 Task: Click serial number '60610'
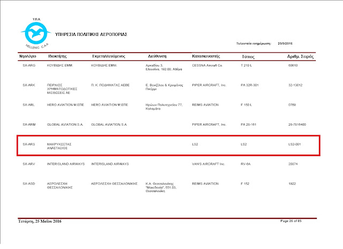click(293, 65)
